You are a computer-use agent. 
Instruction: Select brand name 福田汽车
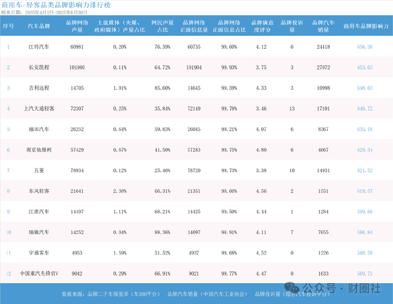point(39,129)
